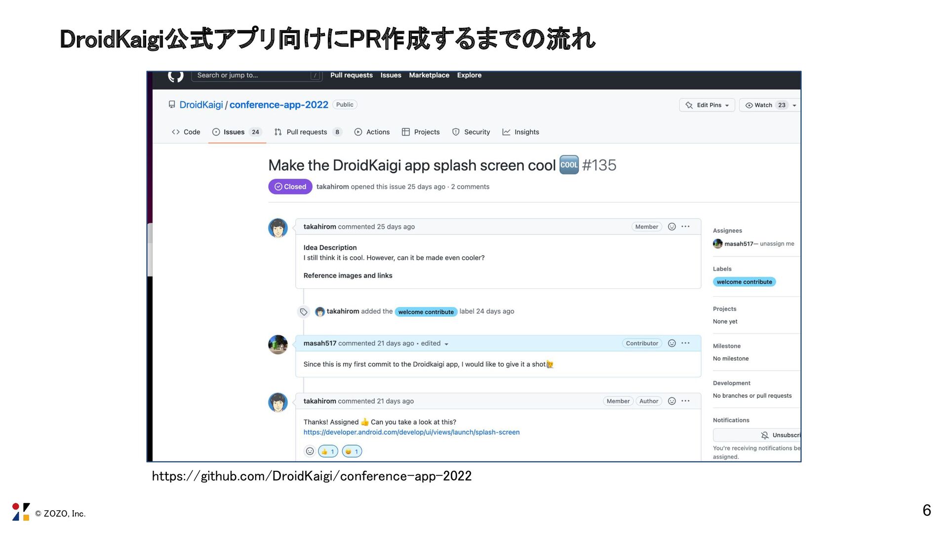Click smiley reaction picker below last comment
948x533 pixels.
coord(310,451)
